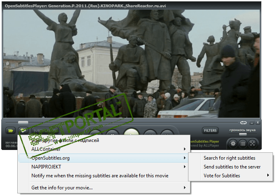Choose 'ищи другие файли с надписей' menu item
Screen dimensions: 275x195
[x=104, y=140]
